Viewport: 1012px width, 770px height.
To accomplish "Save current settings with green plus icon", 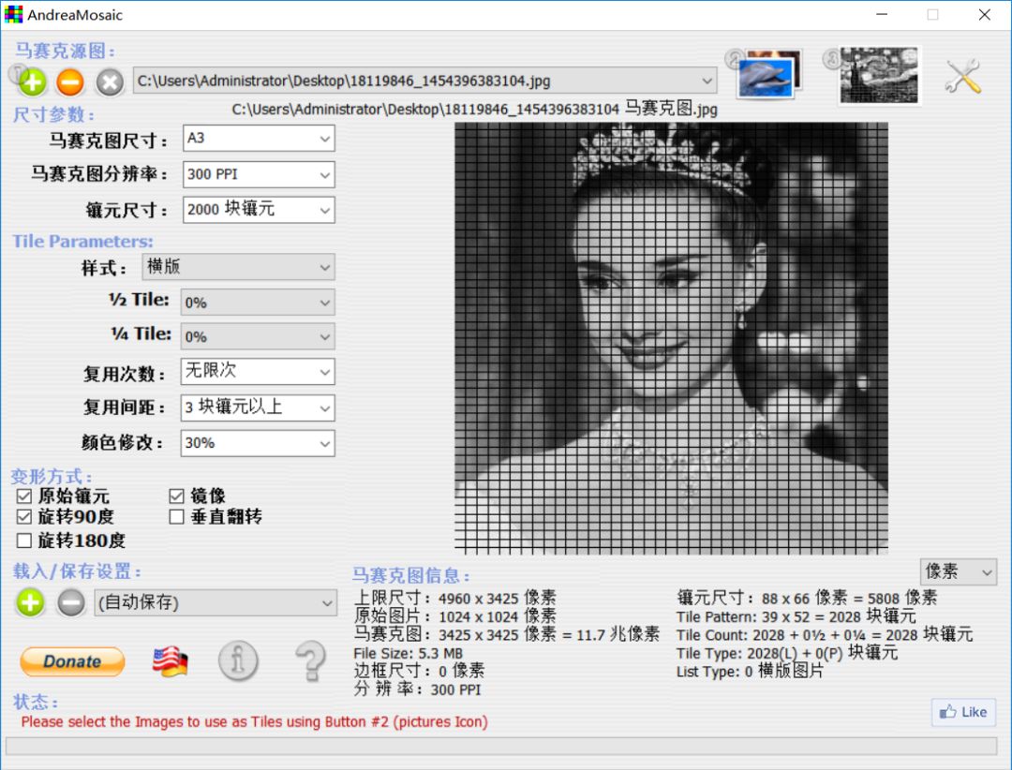I will [29, 603].
